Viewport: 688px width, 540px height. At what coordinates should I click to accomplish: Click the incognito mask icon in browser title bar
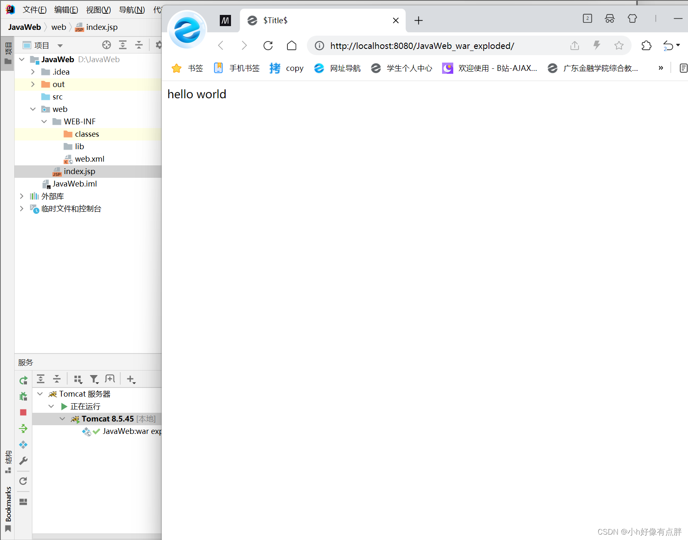pos(610,18)
